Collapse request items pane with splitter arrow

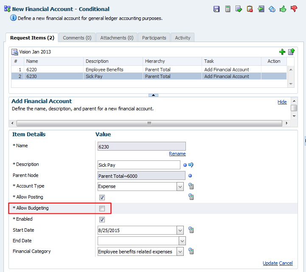coord(153,95)
